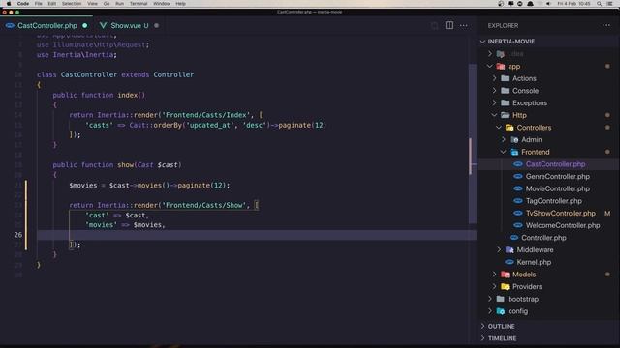Open the Help menu

pyautogui.click(x=180, y=4)
